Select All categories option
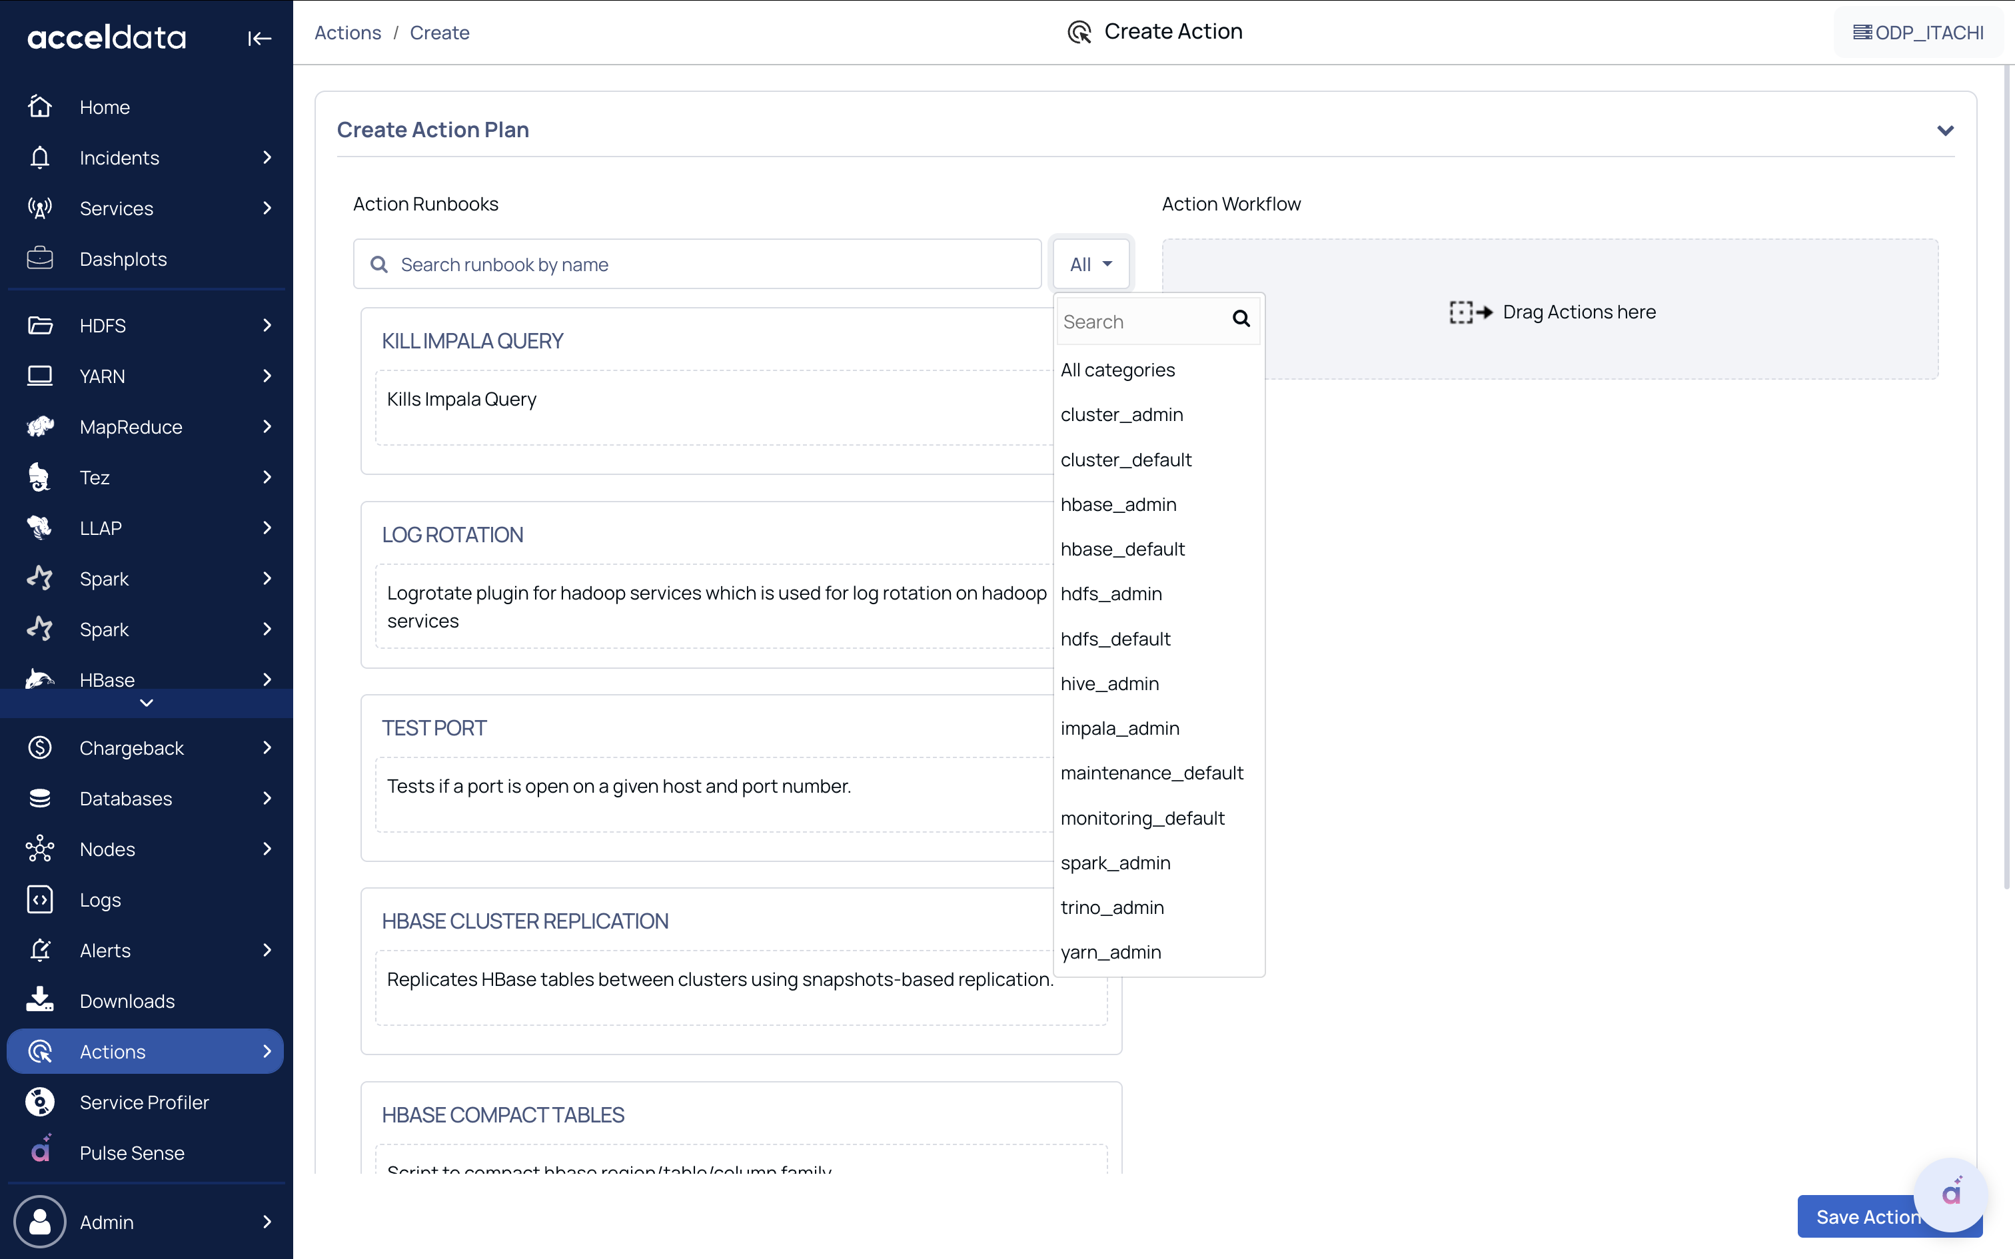2015x1259 pixels. (x=1159, y=370)
